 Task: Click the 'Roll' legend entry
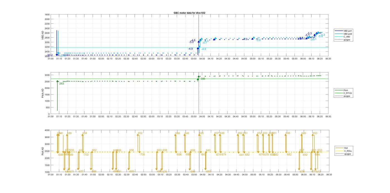coord(346,148)
